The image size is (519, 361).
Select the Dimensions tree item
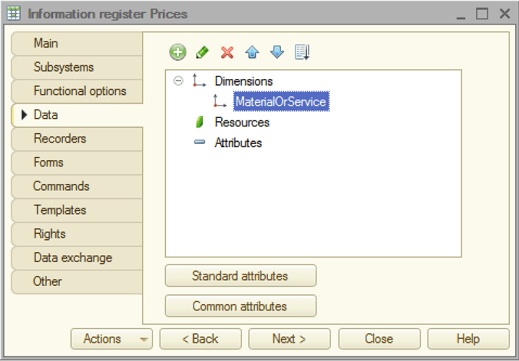coord(244,81)
